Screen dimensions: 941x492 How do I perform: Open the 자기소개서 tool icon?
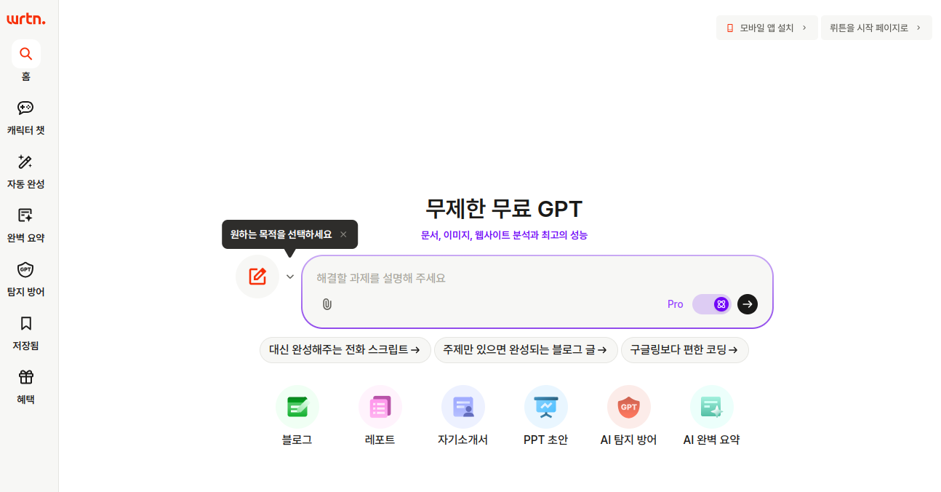463,407
